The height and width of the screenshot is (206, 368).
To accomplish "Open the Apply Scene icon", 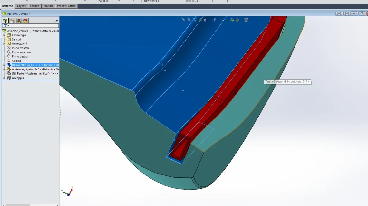I will point(237,20).
